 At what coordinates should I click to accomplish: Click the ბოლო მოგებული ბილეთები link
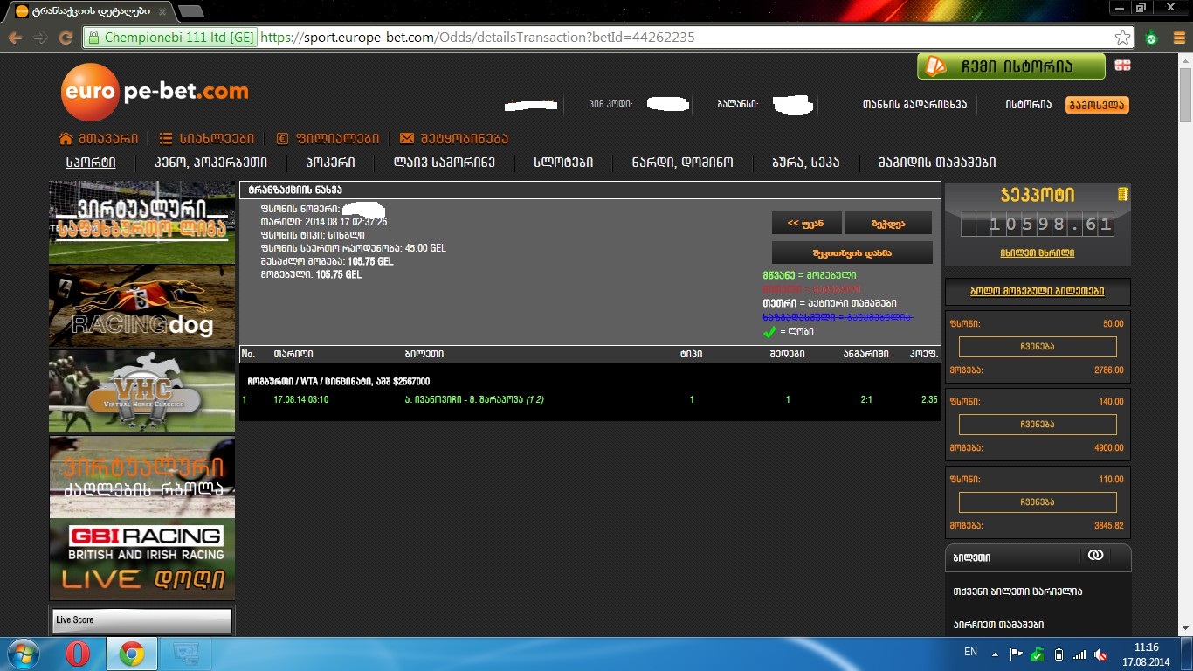pyautogui.click(x=1038, y=292)
